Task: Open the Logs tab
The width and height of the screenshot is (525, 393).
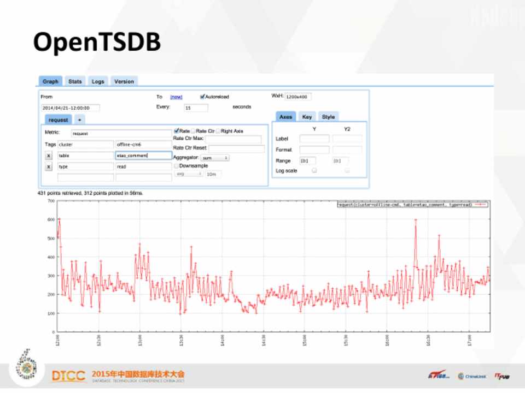Action: (98, 81)
